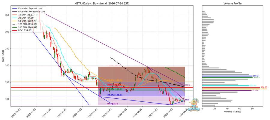Click the 'Price (USD)' axis label
The width and height of the screenshot is (270, 120).
pyautogui.click(x=3, y=56)
